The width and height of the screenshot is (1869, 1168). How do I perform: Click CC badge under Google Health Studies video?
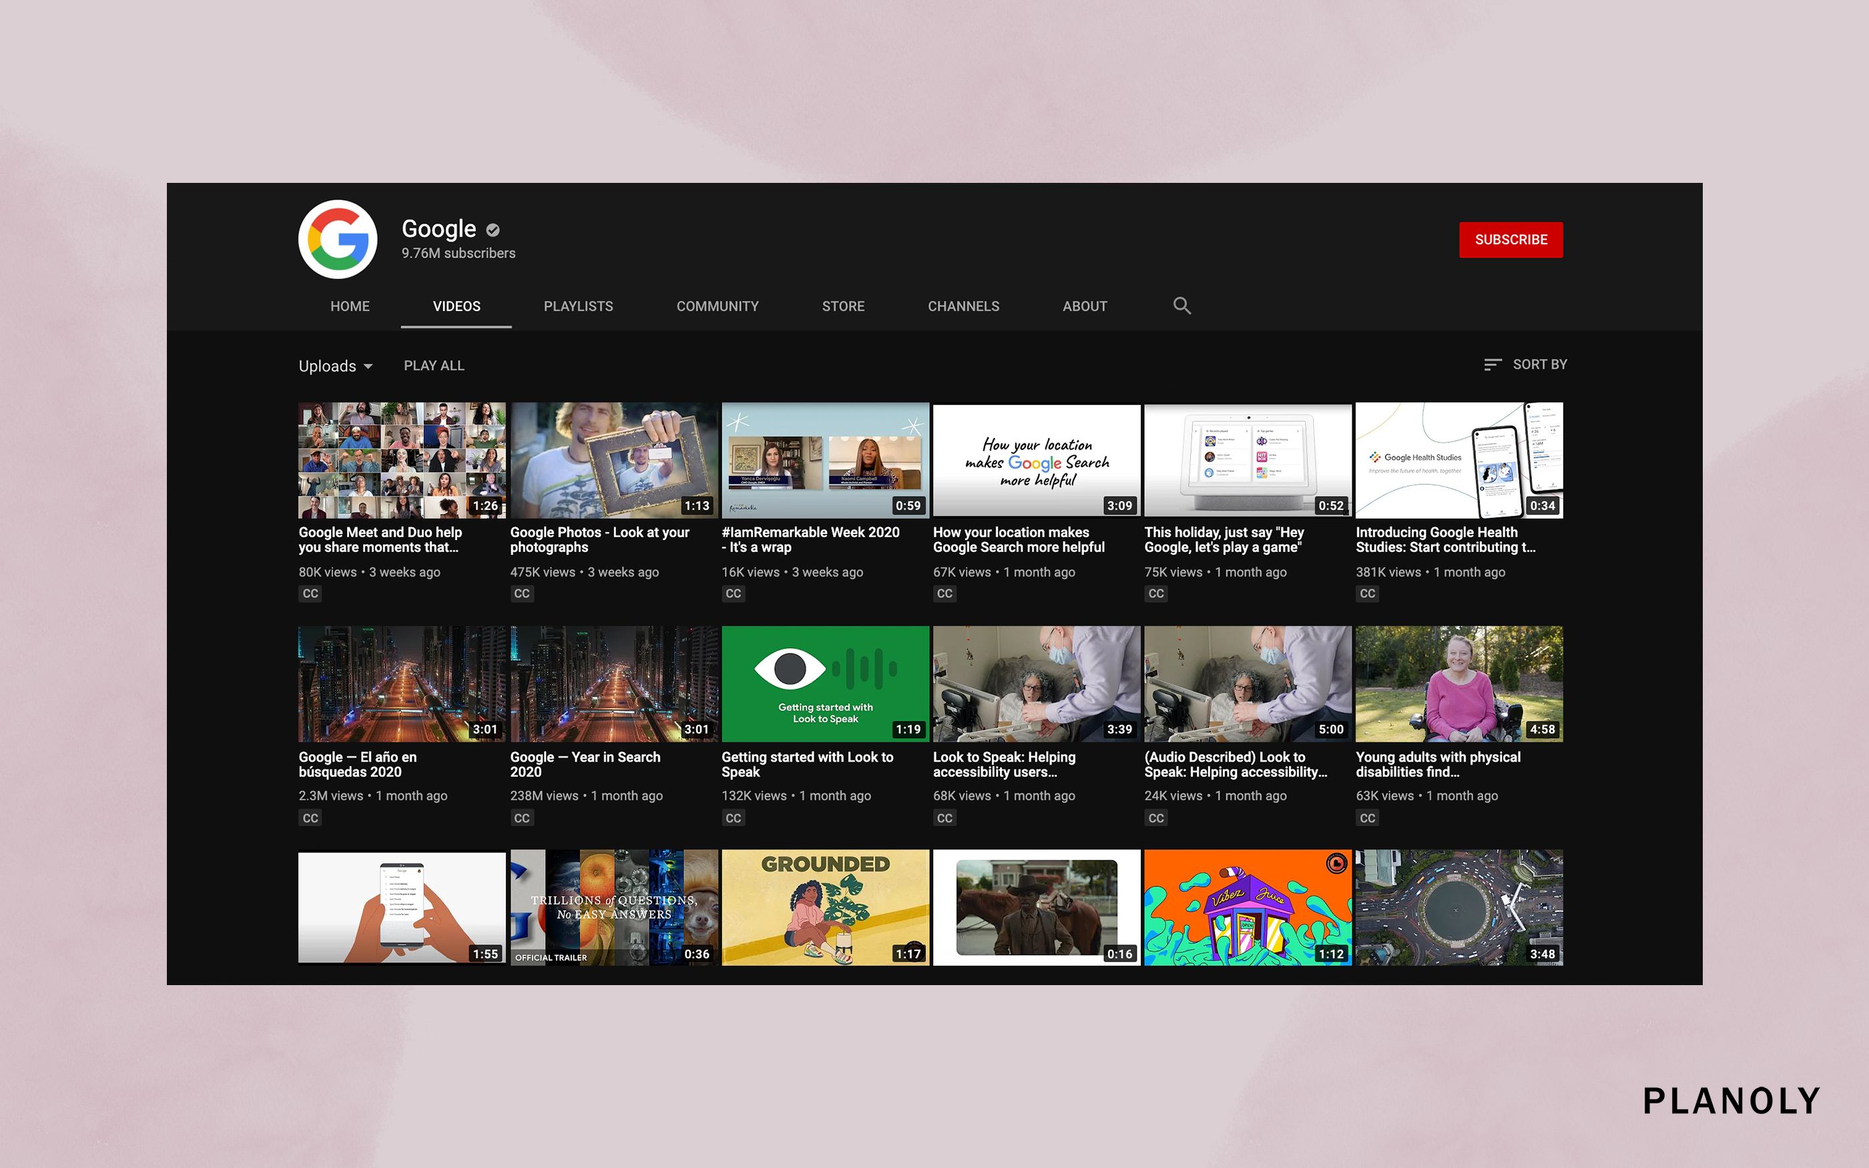pyautogui.click(x=1367, y=593)
